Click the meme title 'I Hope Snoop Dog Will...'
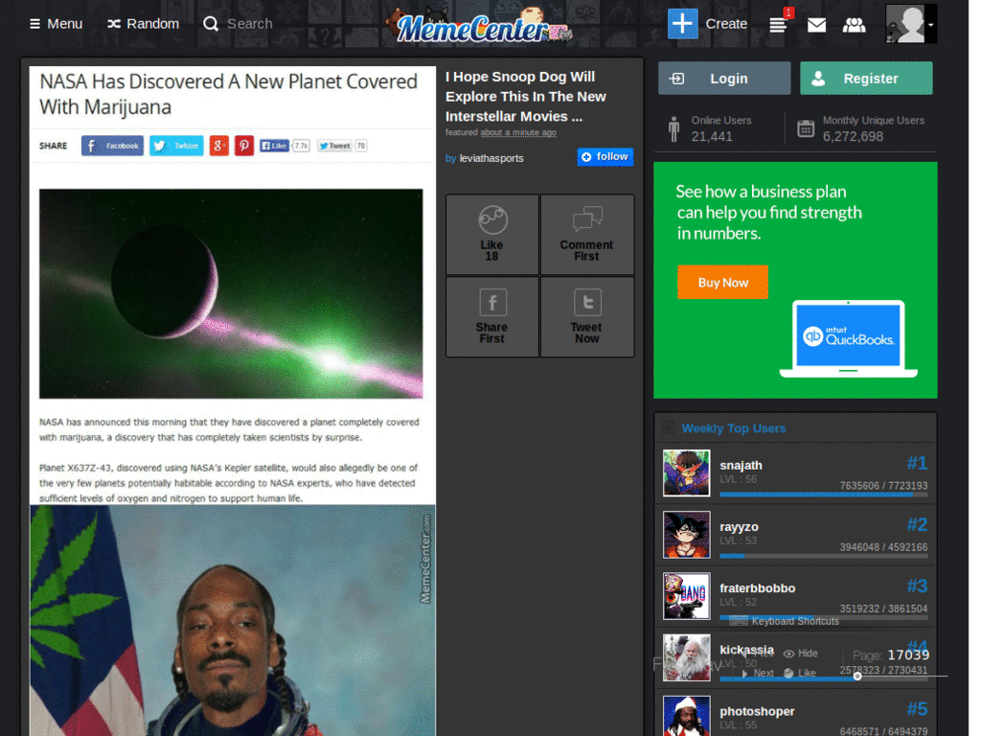The width and height of the screenshot is (981, 736). pos(526,97)
